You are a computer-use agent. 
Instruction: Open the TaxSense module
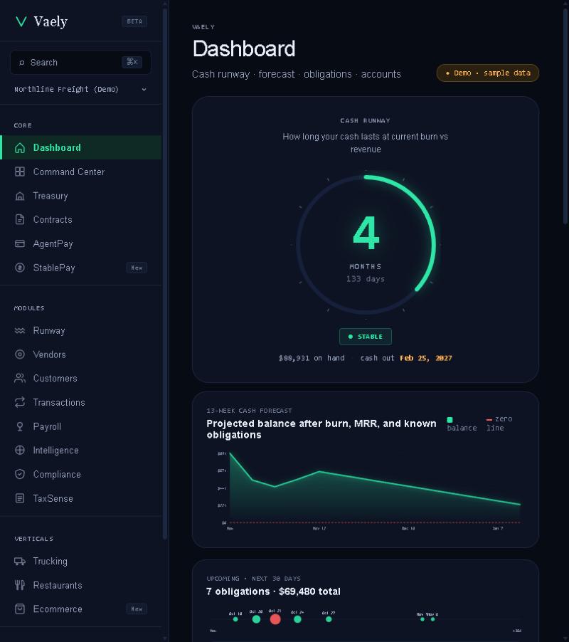point(81,498)
